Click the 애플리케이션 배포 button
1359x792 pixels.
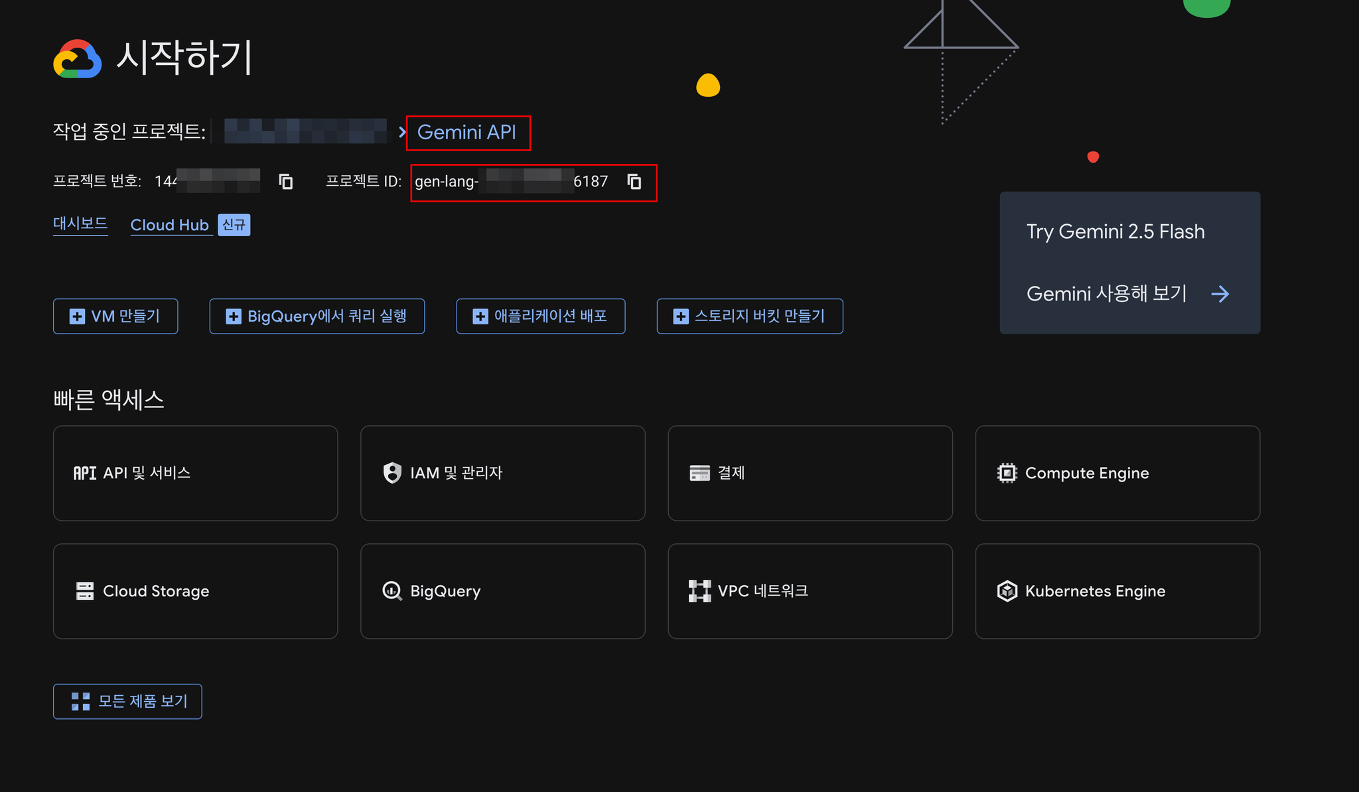[x=541, y=316]
